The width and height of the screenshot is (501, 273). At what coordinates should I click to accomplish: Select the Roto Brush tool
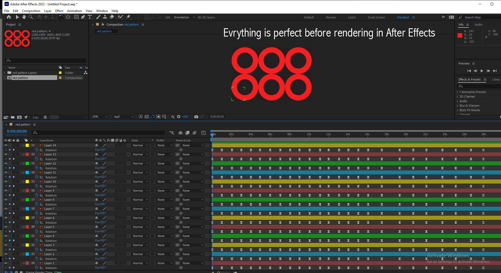[x=120, y=17]
